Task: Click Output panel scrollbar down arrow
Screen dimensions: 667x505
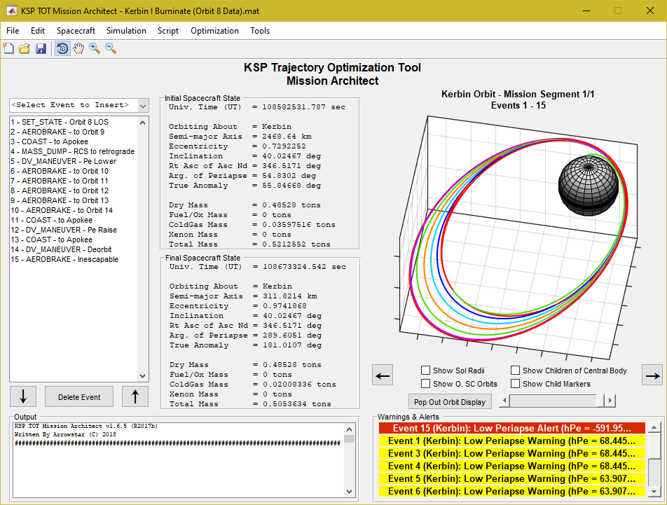Action: click(349, 492)
